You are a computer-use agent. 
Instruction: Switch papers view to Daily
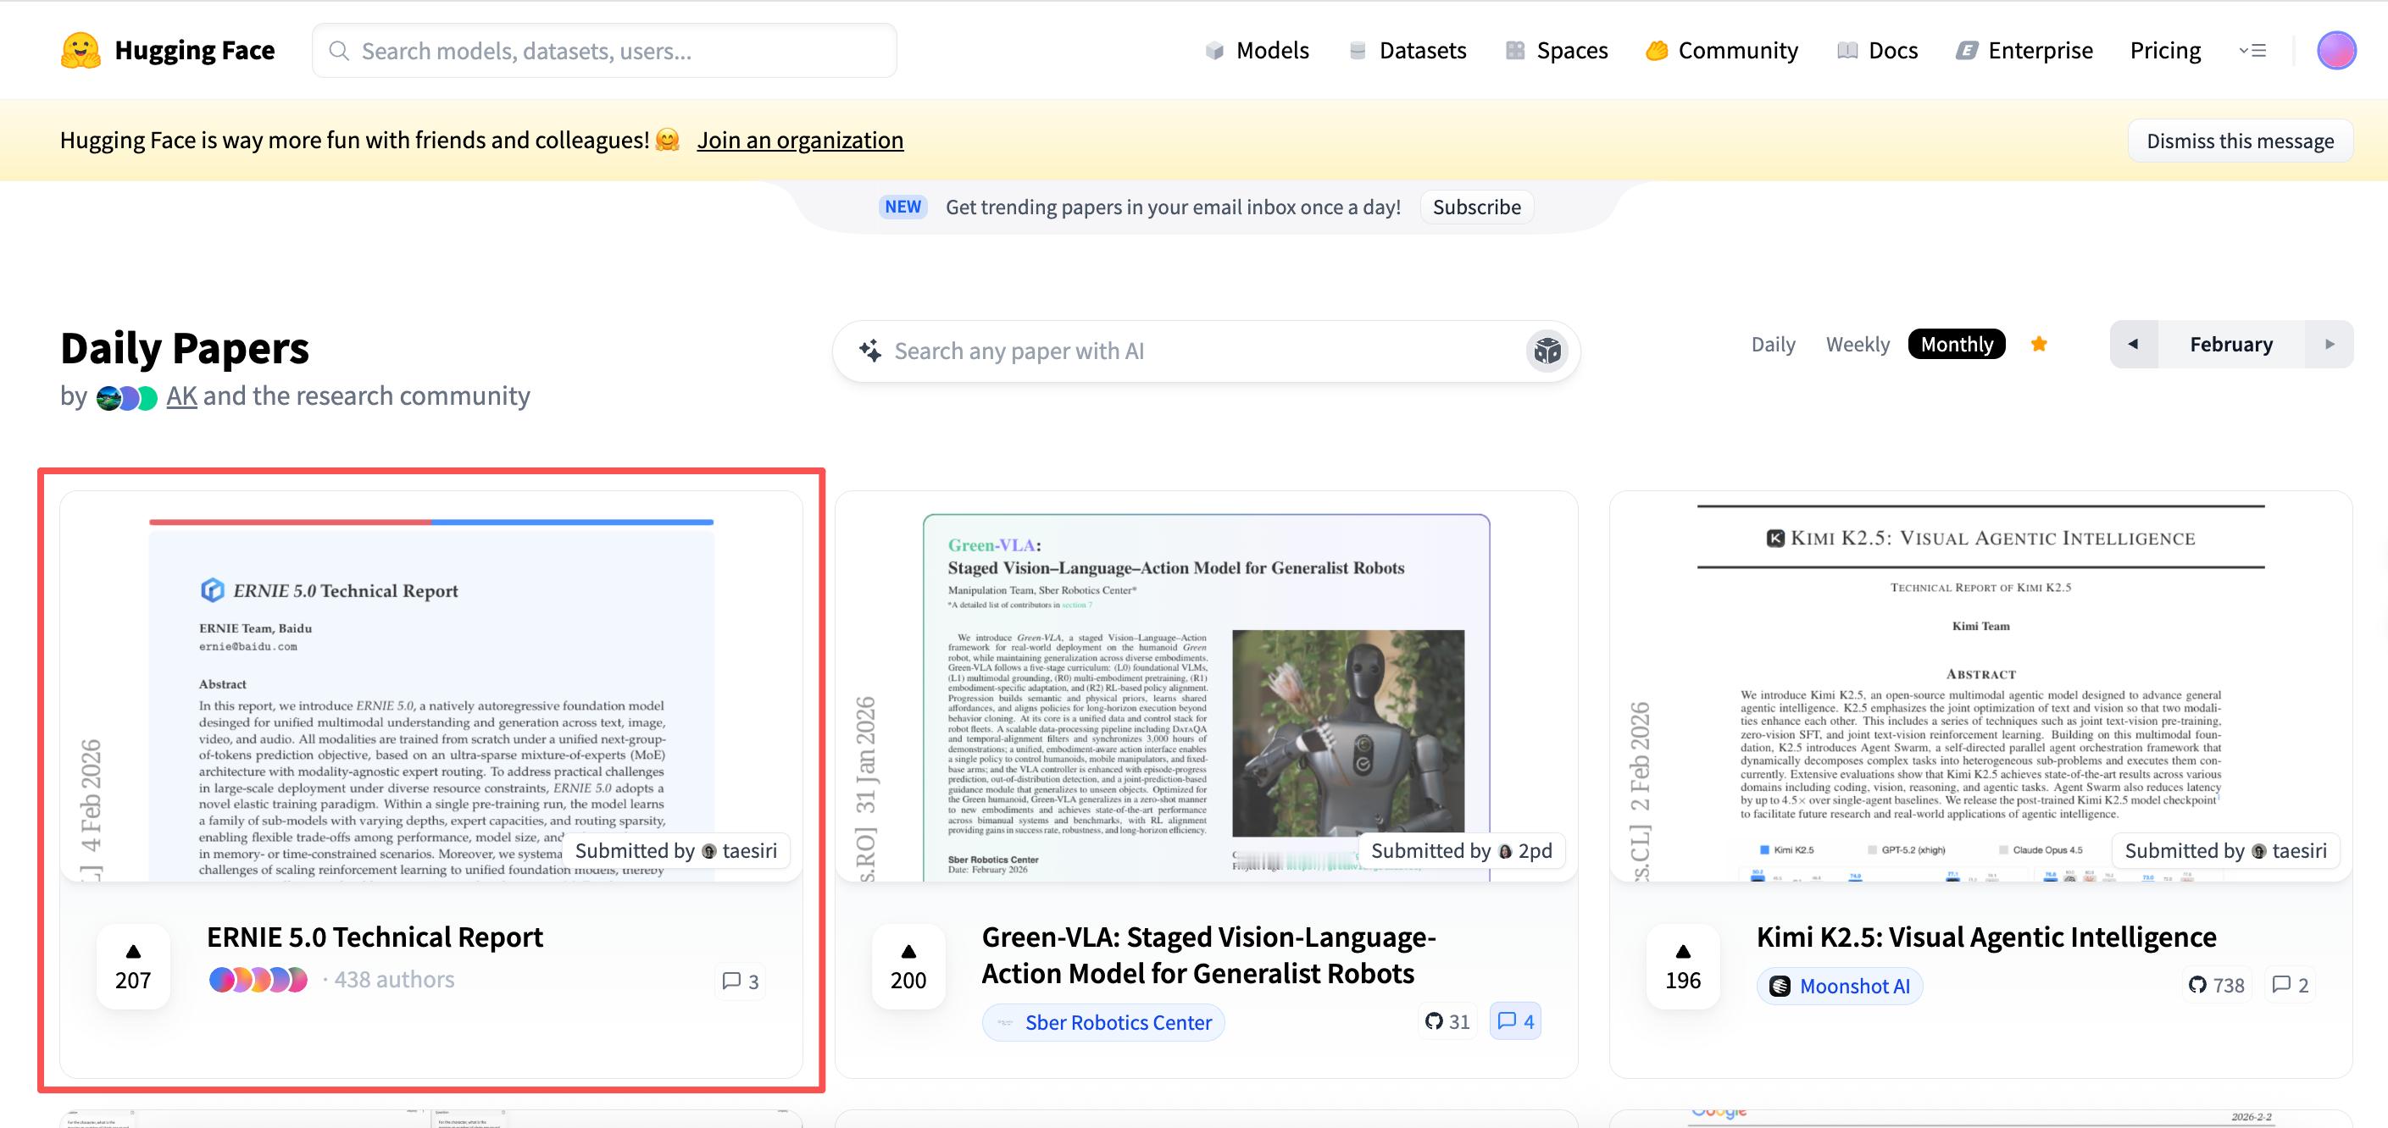(x=1773, y=345)
